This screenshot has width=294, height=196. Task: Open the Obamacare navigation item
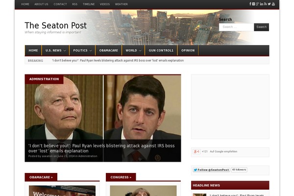point(109,50)
